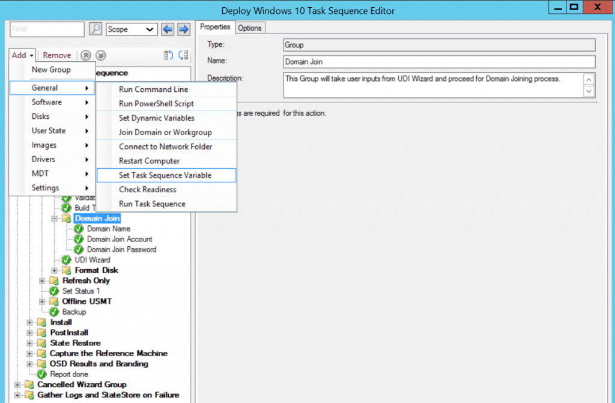Click the Remove button

[57, 55]
